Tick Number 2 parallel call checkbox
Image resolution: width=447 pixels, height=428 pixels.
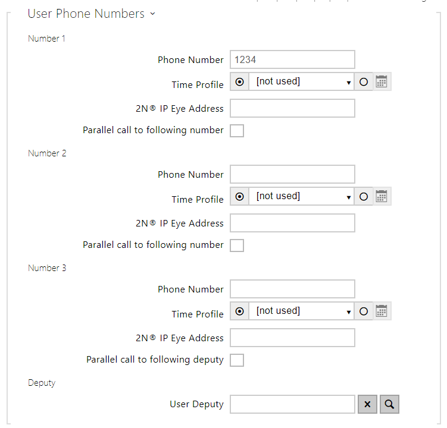pyautogui.click(x=237, y=246)
